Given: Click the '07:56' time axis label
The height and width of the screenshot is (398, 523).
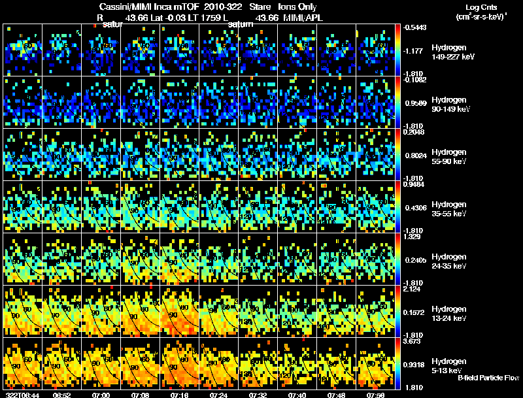Looking at the screenshot, I should [x=375, y=395].
